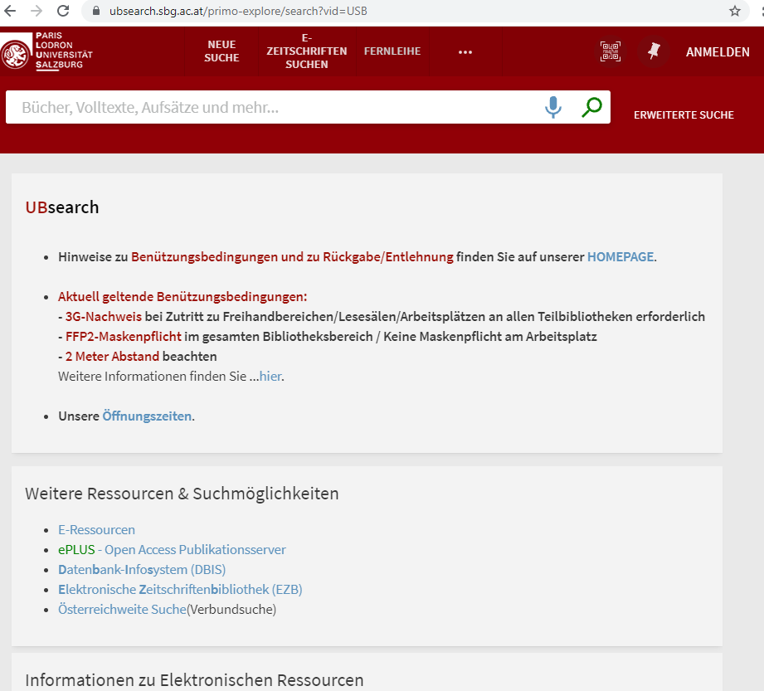Open Elektronische Zeitschriftenbibliothek (EZB) link
764x691 pixels.
click(180, 590)
